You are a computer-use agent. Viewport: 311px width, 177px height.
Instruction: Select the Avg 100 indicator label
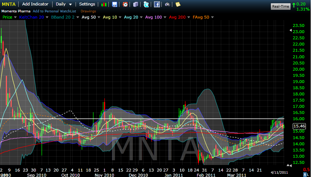[x=154, y=17]
